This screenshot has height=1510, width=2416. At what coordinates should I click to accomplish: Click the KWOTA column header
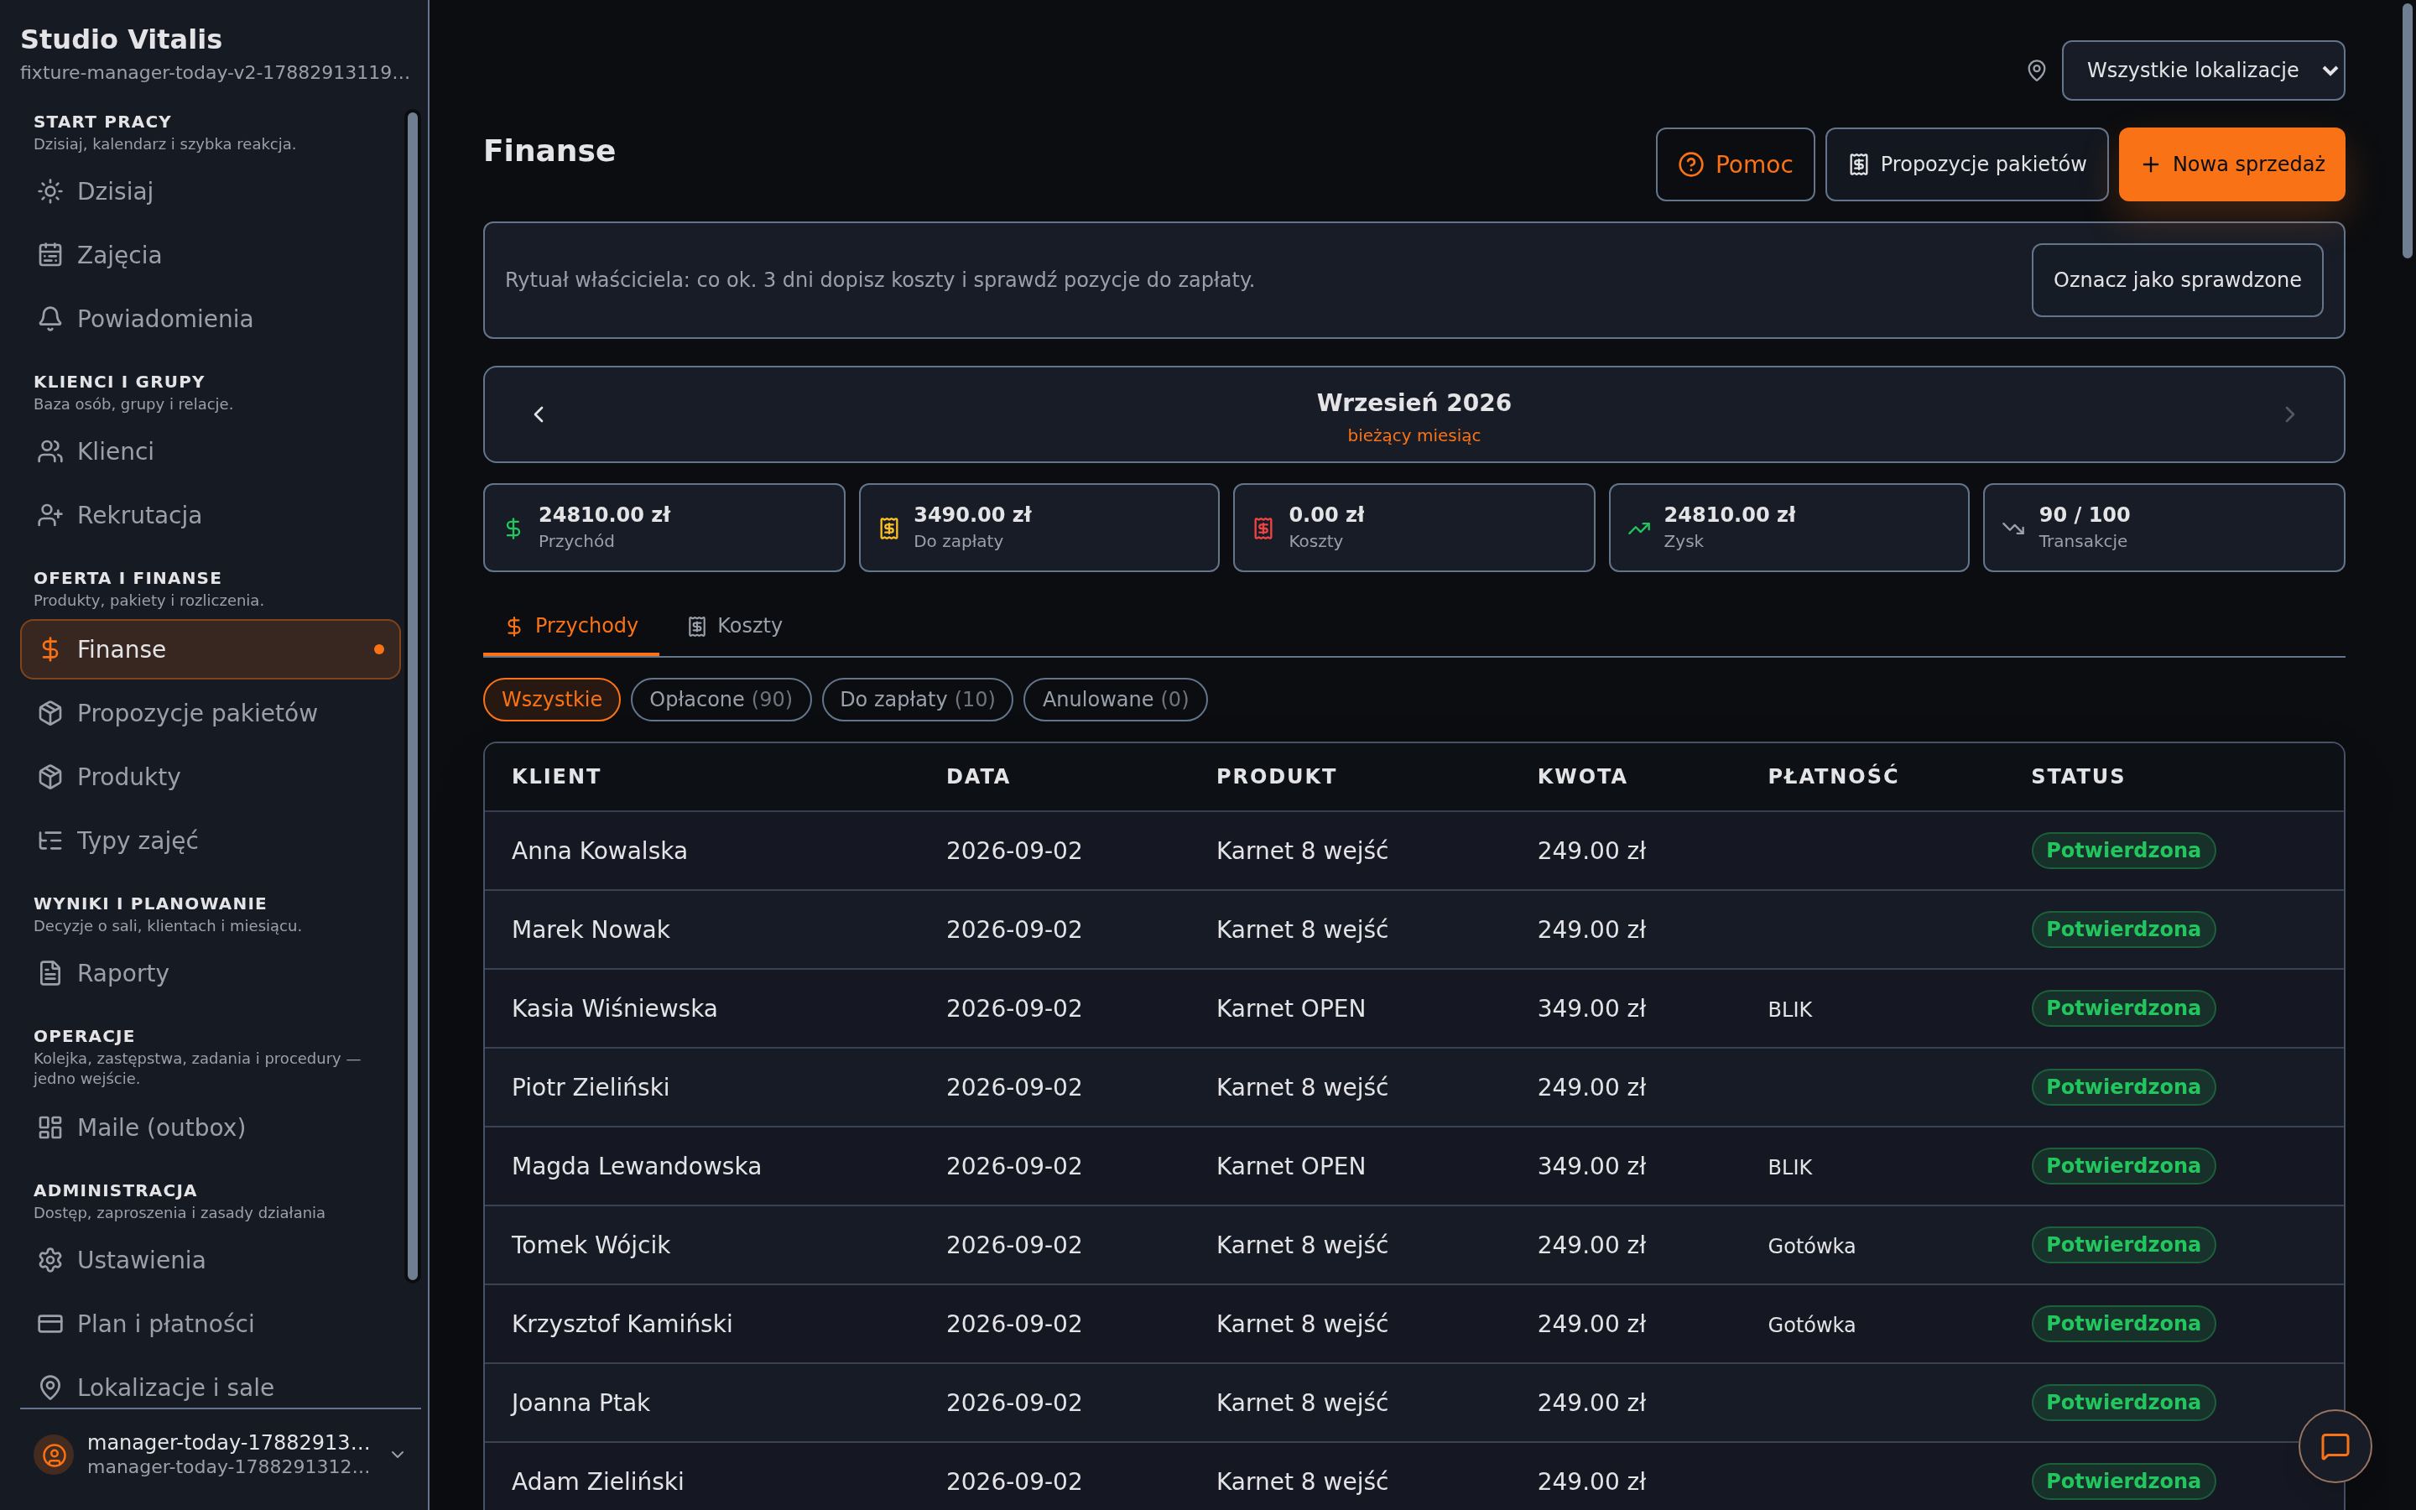[x=1581, y=777]
